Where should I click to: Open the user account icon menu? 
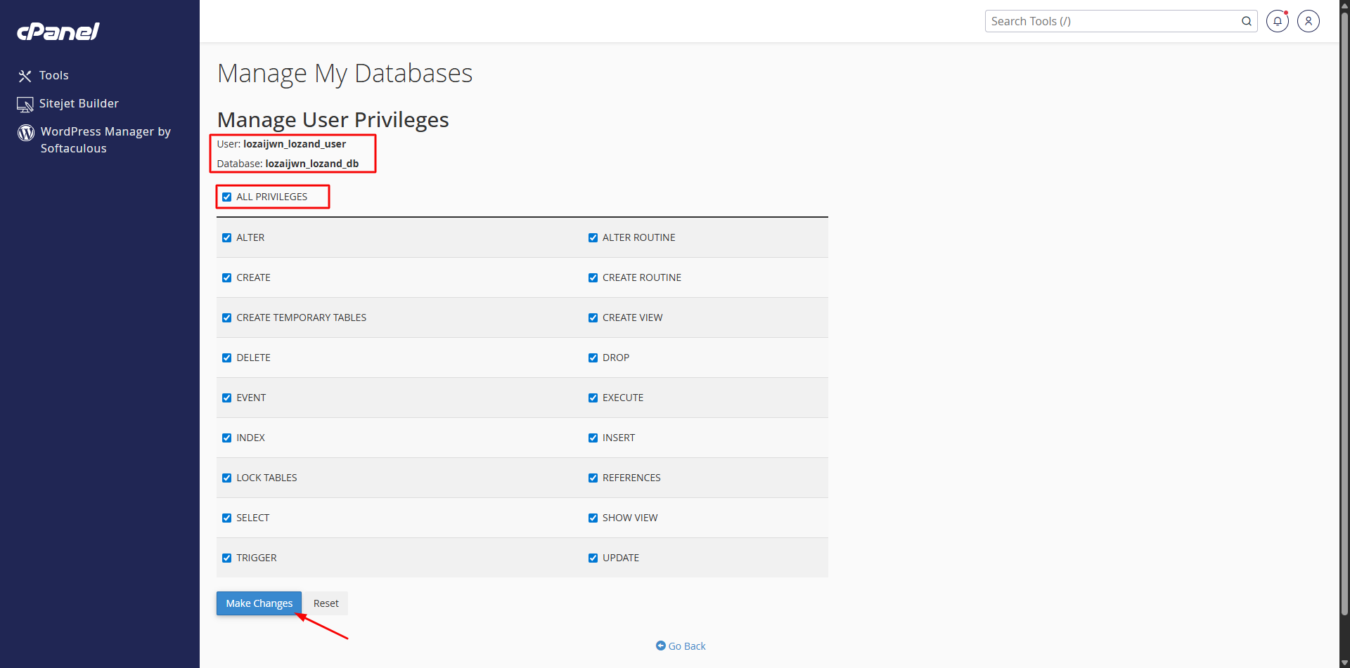click(x=1309, y=21)
